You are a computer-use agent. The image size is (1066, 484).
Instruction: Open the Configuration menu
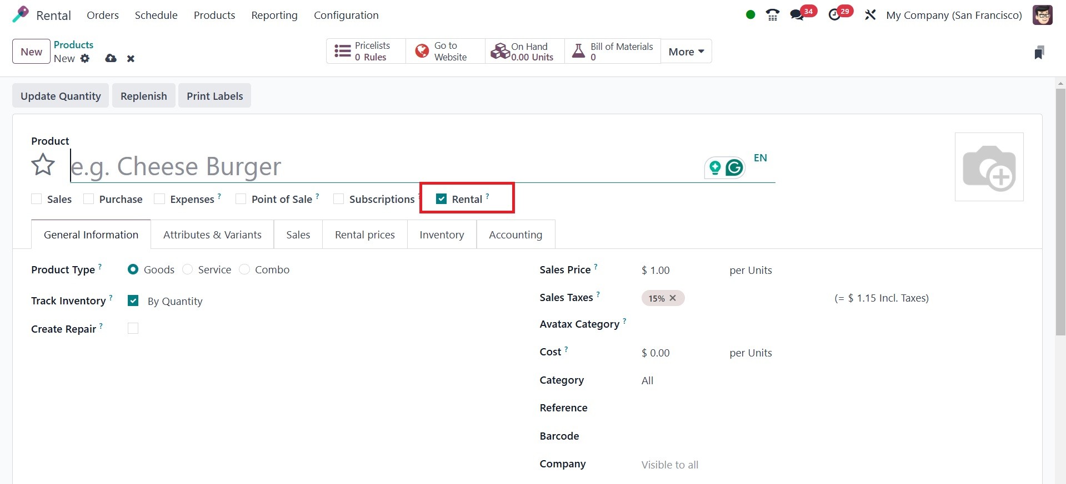pos(346,15)
